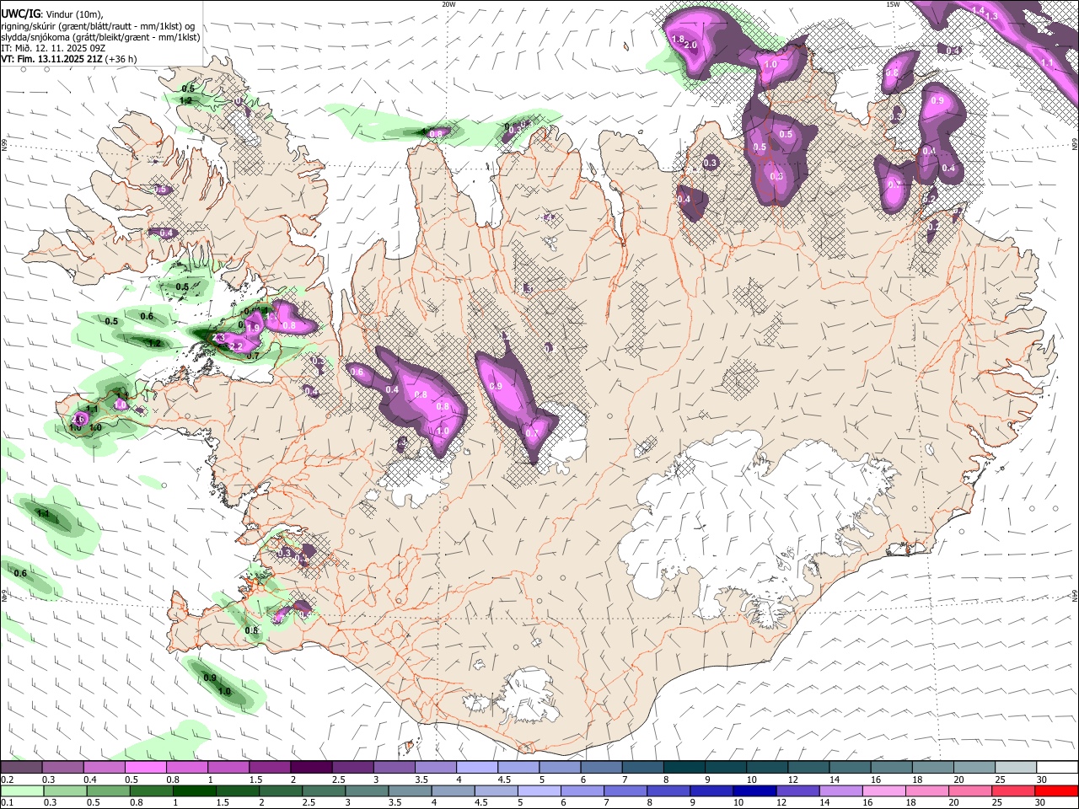Pick snow legend swatch between 3.5 and 4

(435, 768)
